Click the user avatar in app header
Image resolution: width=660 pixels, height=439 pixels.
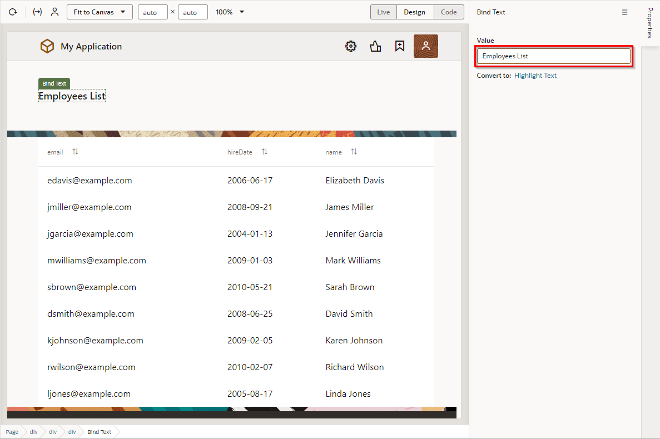[426, 46]
